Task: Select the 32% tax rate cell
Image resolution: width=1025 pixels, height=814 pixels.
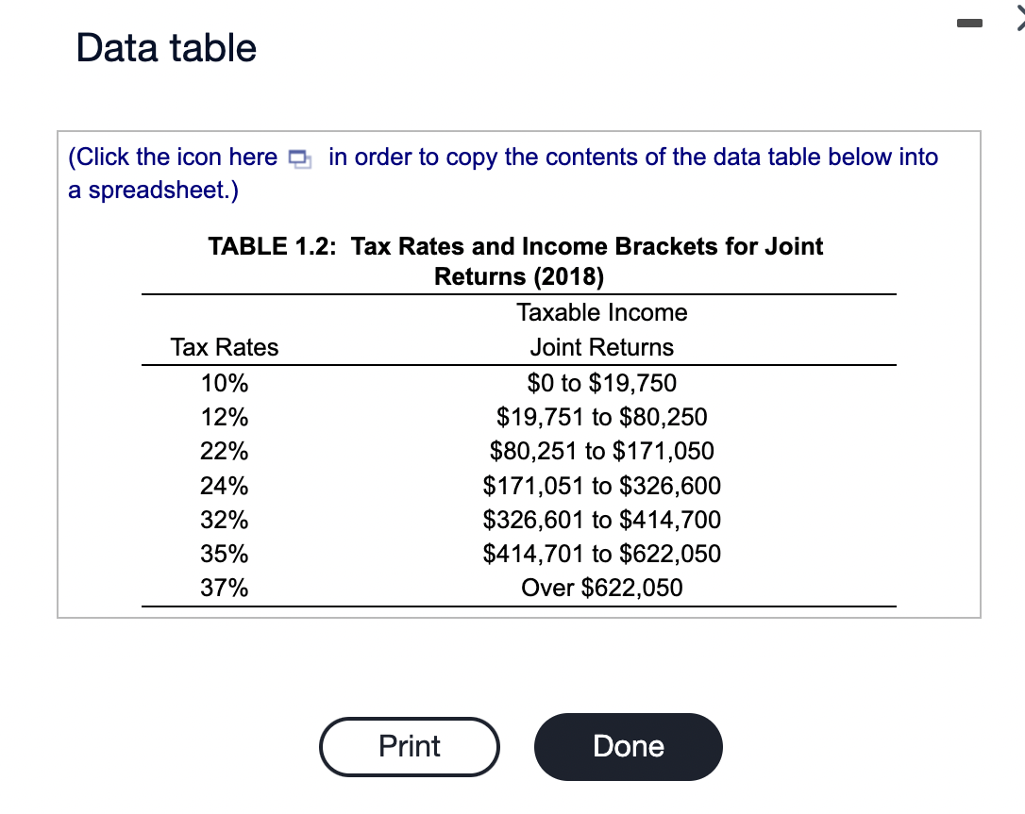Action: point(225,520)
